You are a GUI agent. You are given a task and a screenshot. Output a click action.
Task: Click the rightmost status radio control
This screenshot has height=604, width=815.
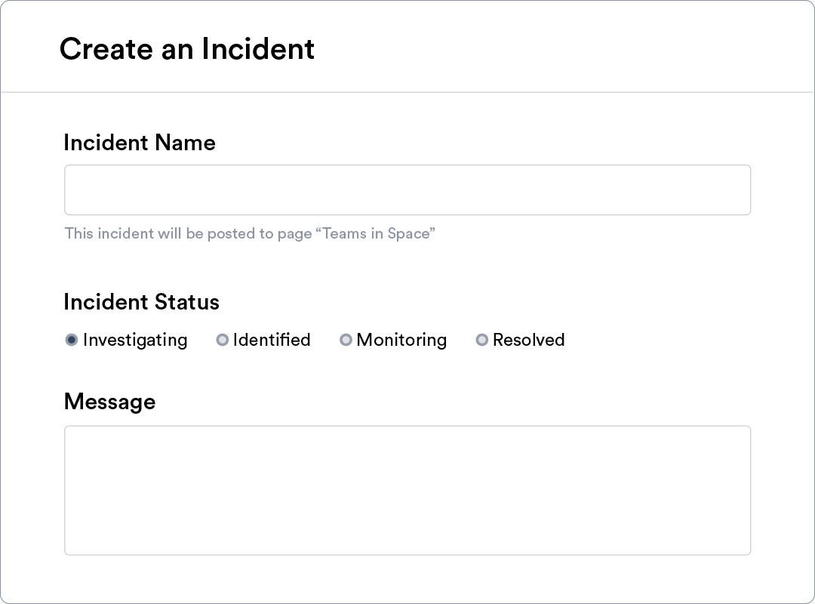click(x=482, y=340)
